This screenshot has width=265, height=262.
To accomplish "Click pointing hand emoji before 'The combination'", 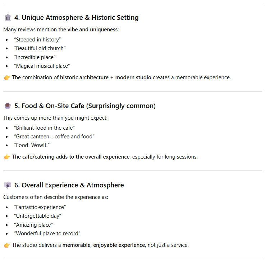I will click(x=7, y=77).
